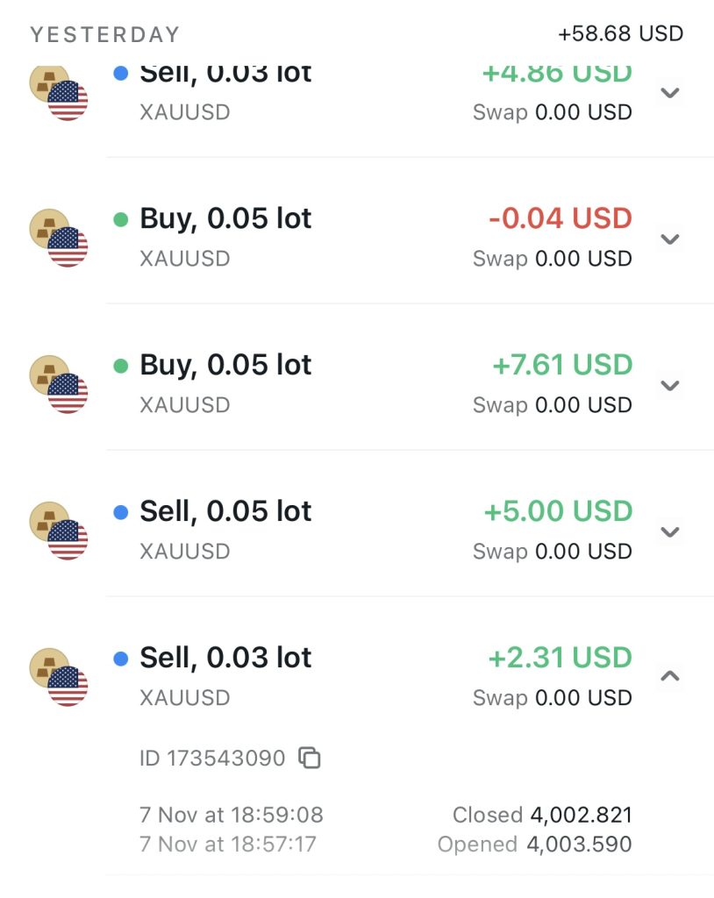Select the Sell, 0.05 lot trade title
This screenshot has width=714, height=898.
coord(225,511)
